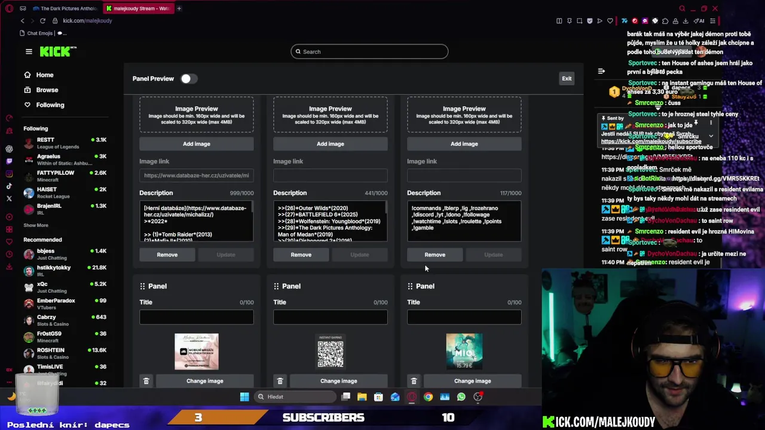765x430 pixels.
Task: Switch to The Dark Pictures Anthology tab
Action: pyautogui.click(x=66, y=8)
